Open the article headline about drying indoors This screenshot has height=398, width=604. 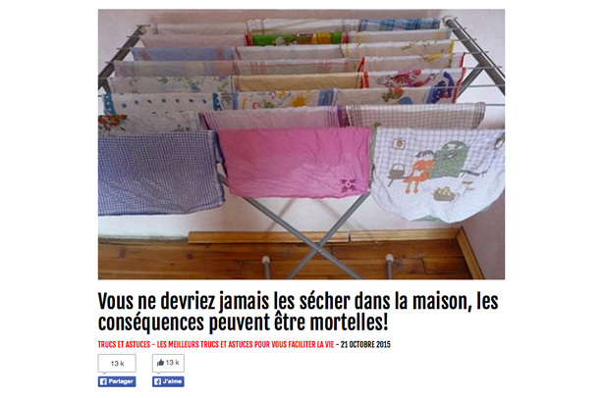point(298,312)
